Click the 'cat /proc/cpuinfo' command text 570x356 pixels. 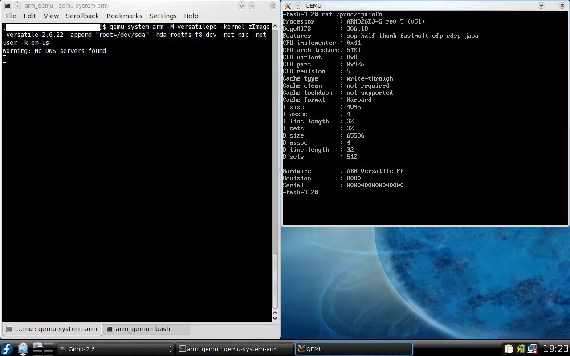[352, 15]
